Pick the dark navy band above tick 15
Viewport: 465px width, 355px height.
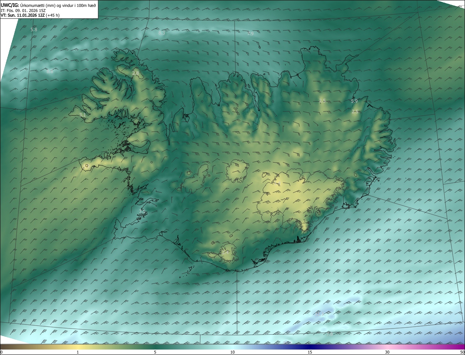pos(310,347)
